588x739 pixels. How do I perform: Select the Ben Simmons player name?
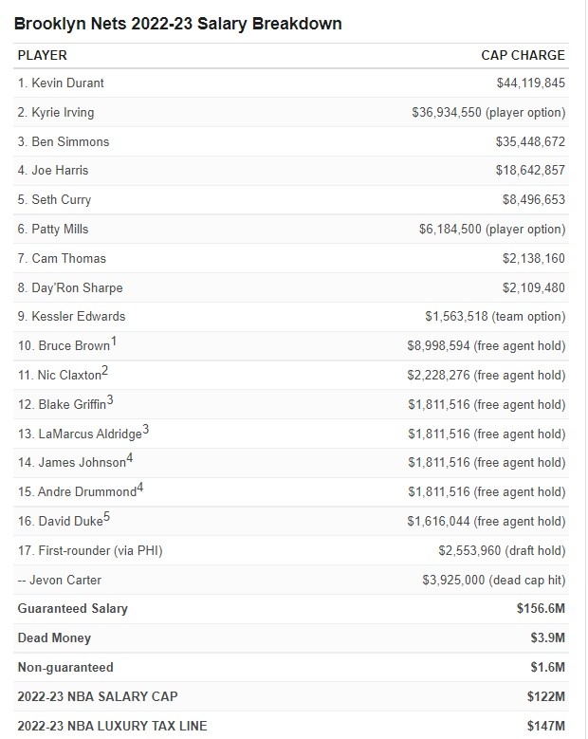pos(70,142)
